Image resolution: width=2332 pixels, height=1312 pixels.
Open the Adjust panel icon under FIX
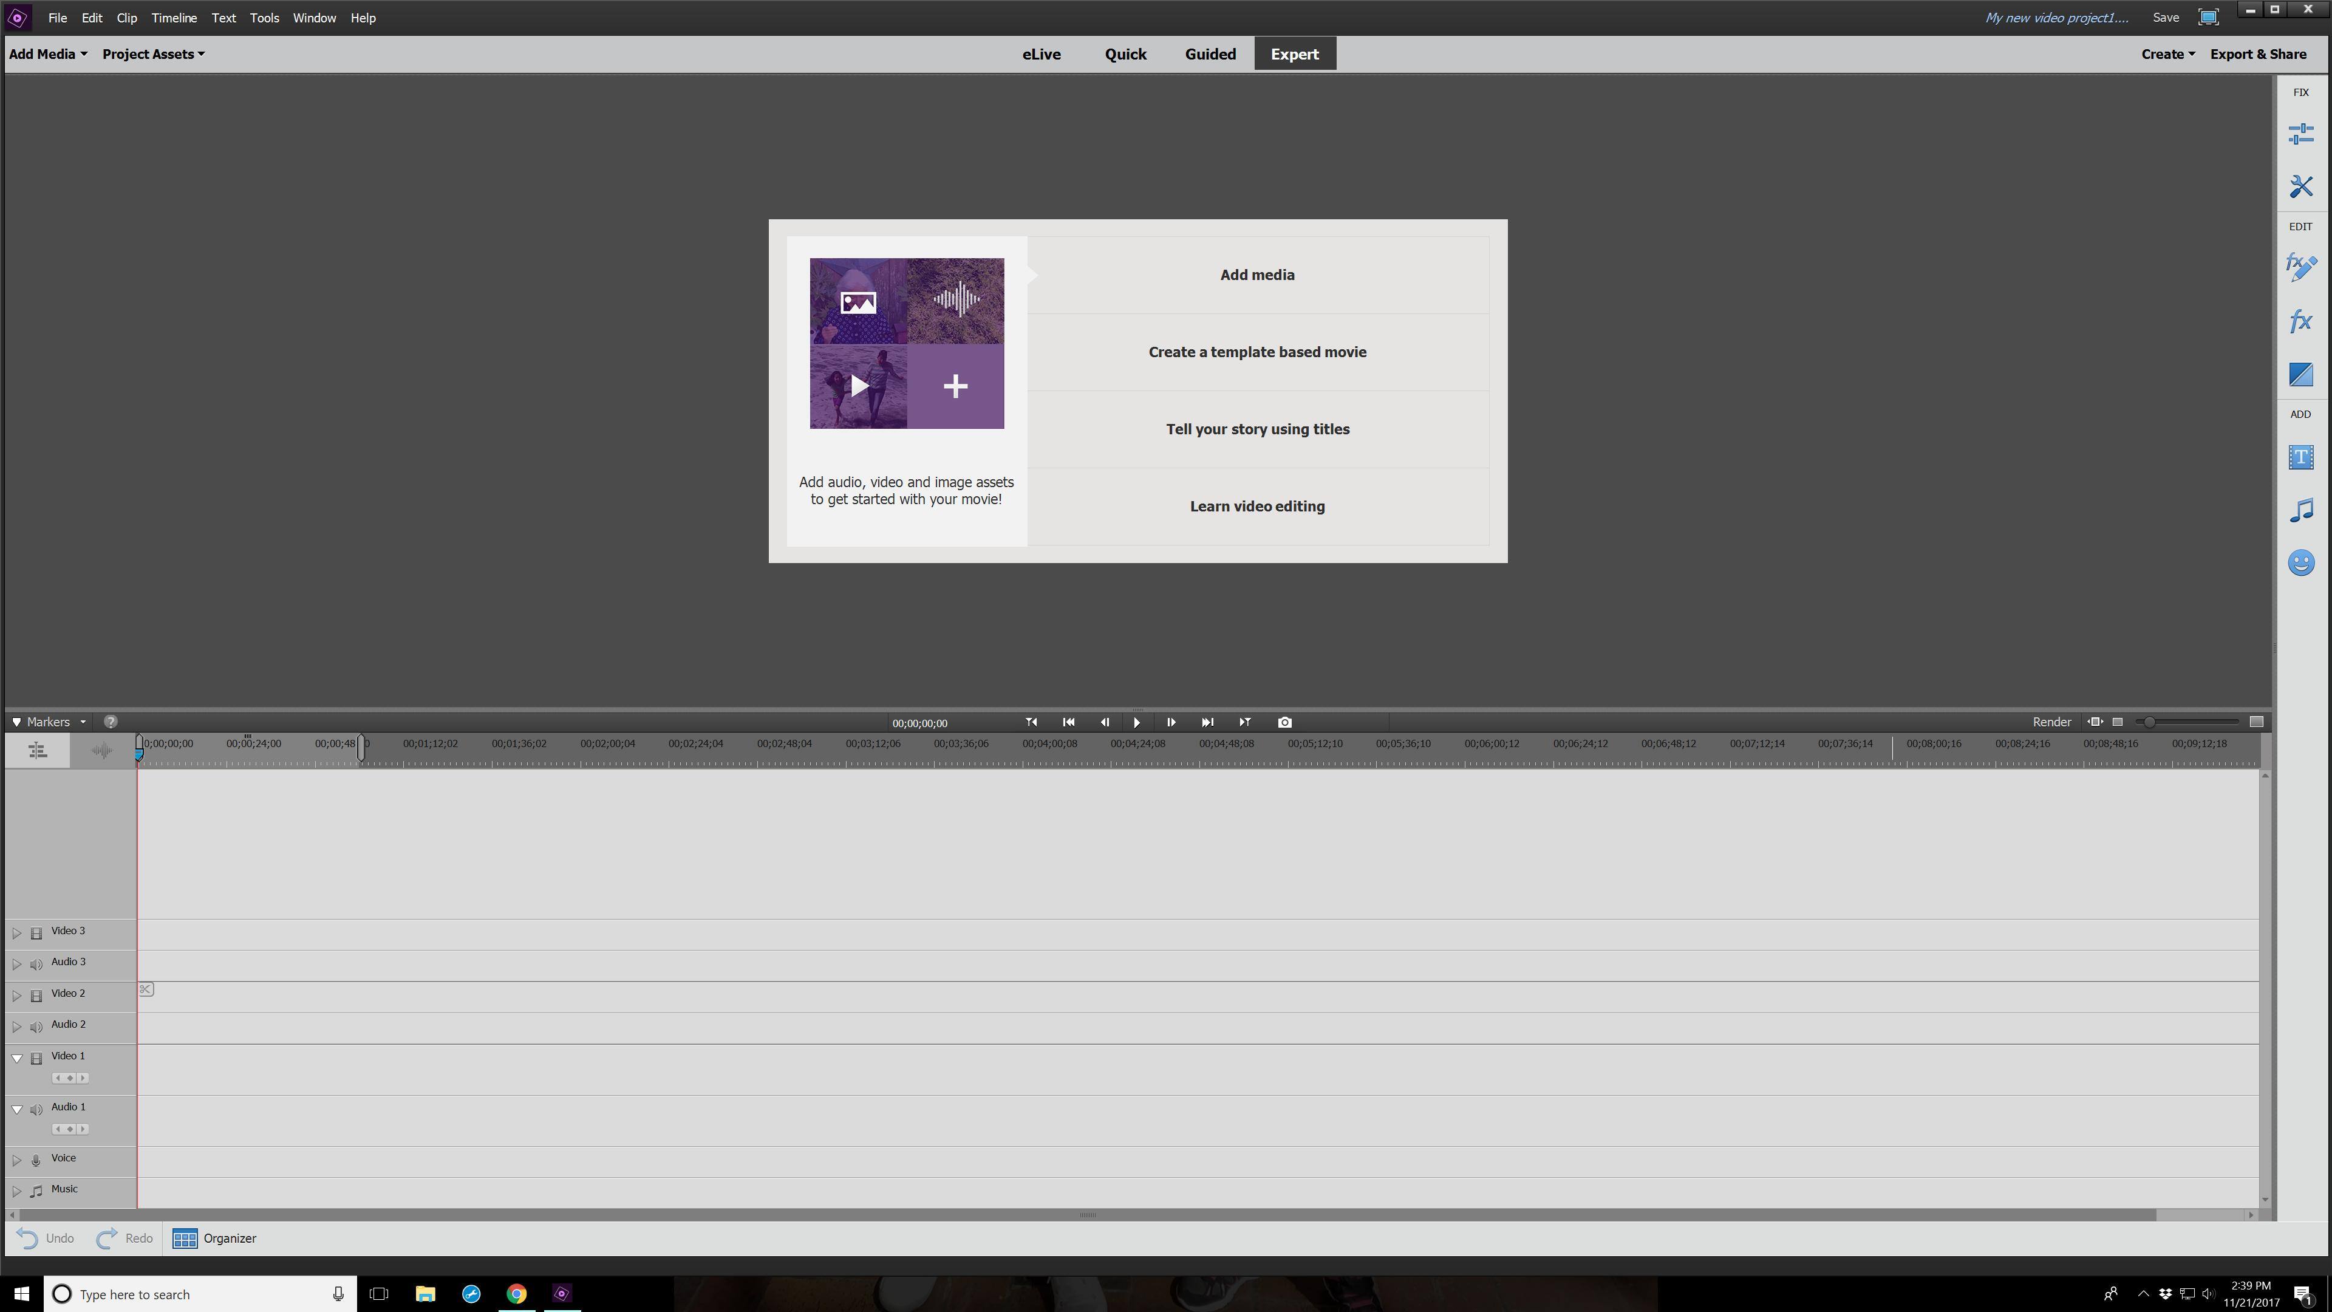pos(2300,134)
